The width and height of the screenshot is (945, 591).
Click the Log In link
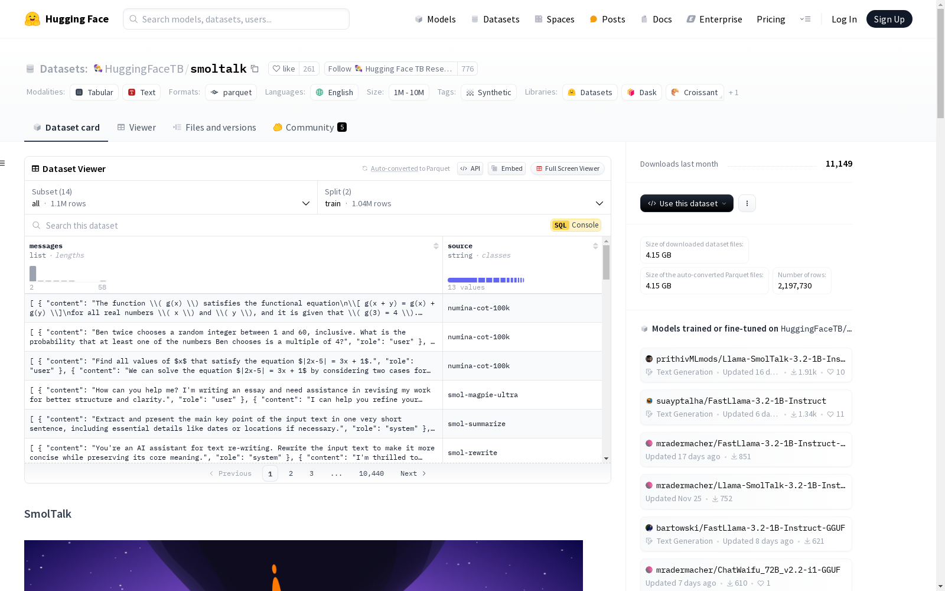point(844,19)
